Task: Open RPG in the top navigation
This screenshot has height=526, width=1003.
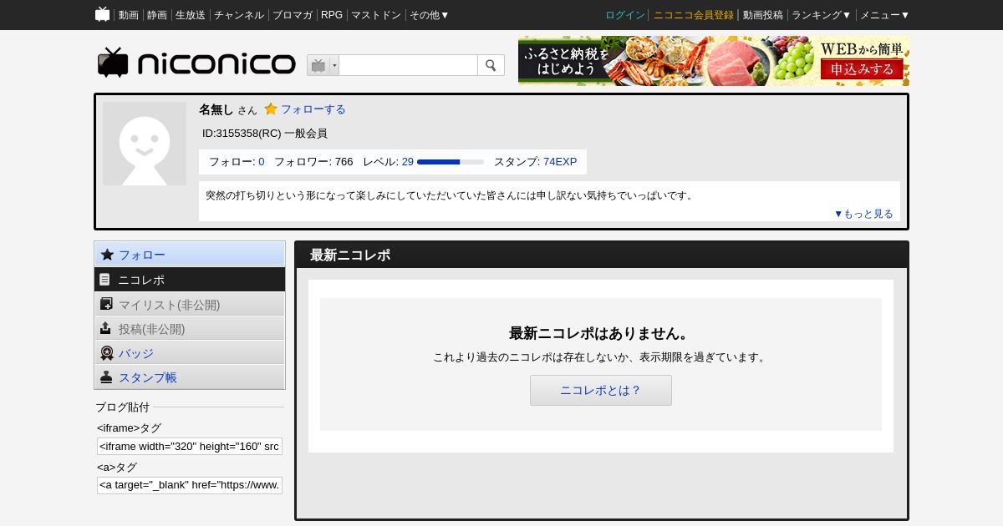Action: [x=332, y=15]
